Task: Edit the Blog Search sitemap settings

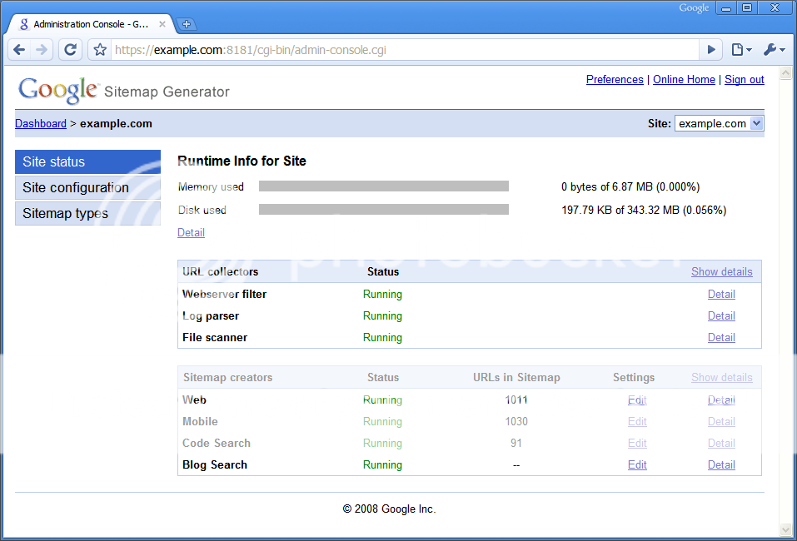Action: tap(637, 465)
